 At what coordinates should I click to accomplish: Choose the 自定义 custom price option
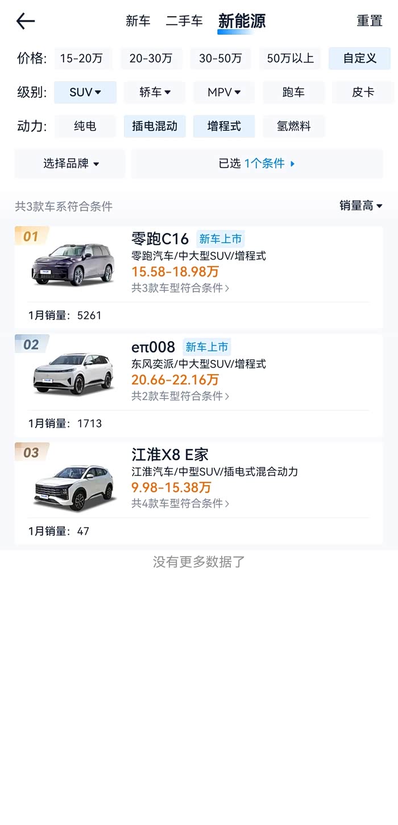(x=359, y=59)
